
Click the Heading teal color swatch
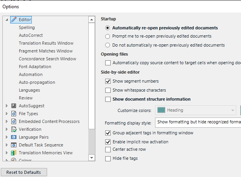coord(161,110)
